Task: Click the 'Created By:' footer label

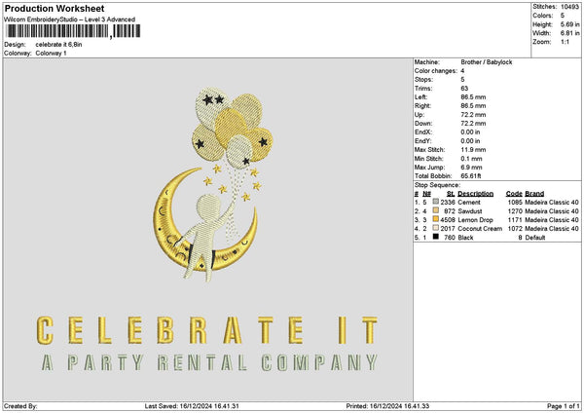Action: [x=20, y=406]
